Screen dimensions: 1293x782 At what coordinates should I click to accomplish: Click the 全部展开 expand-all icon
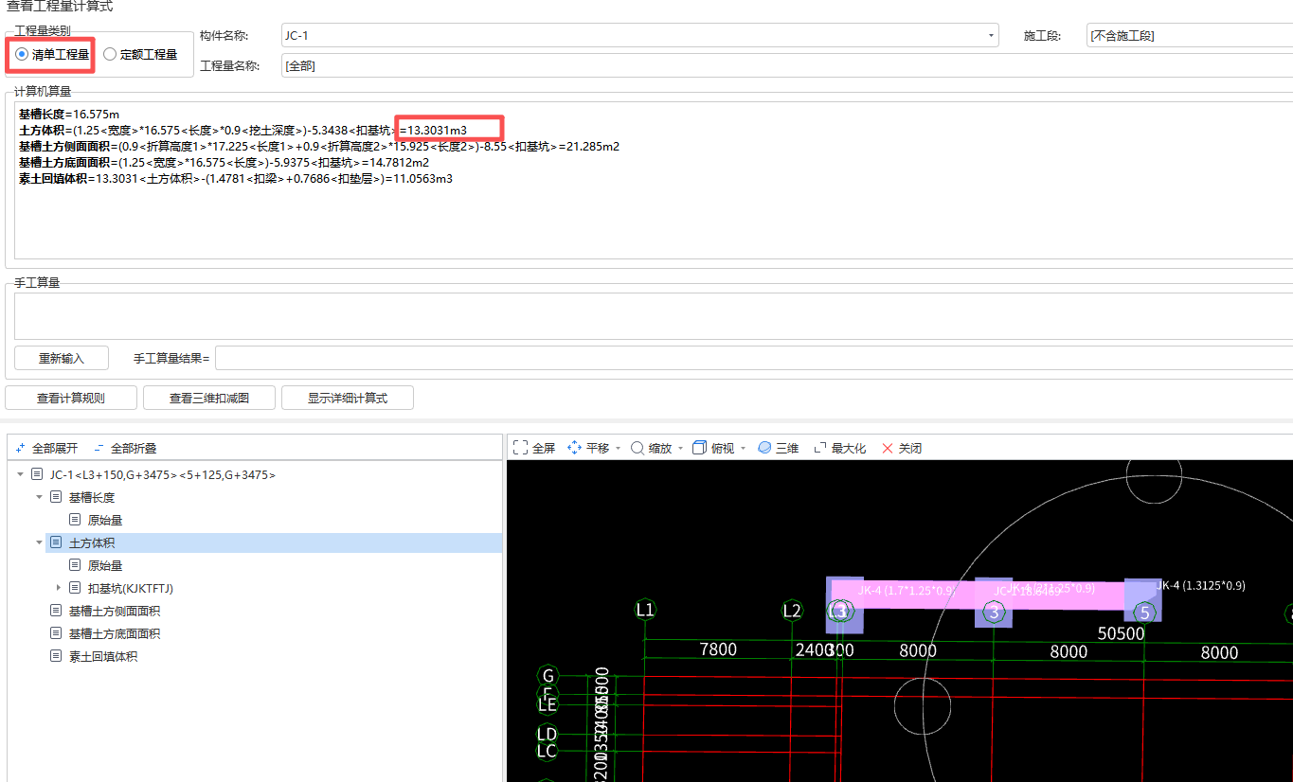click(21, 448)
